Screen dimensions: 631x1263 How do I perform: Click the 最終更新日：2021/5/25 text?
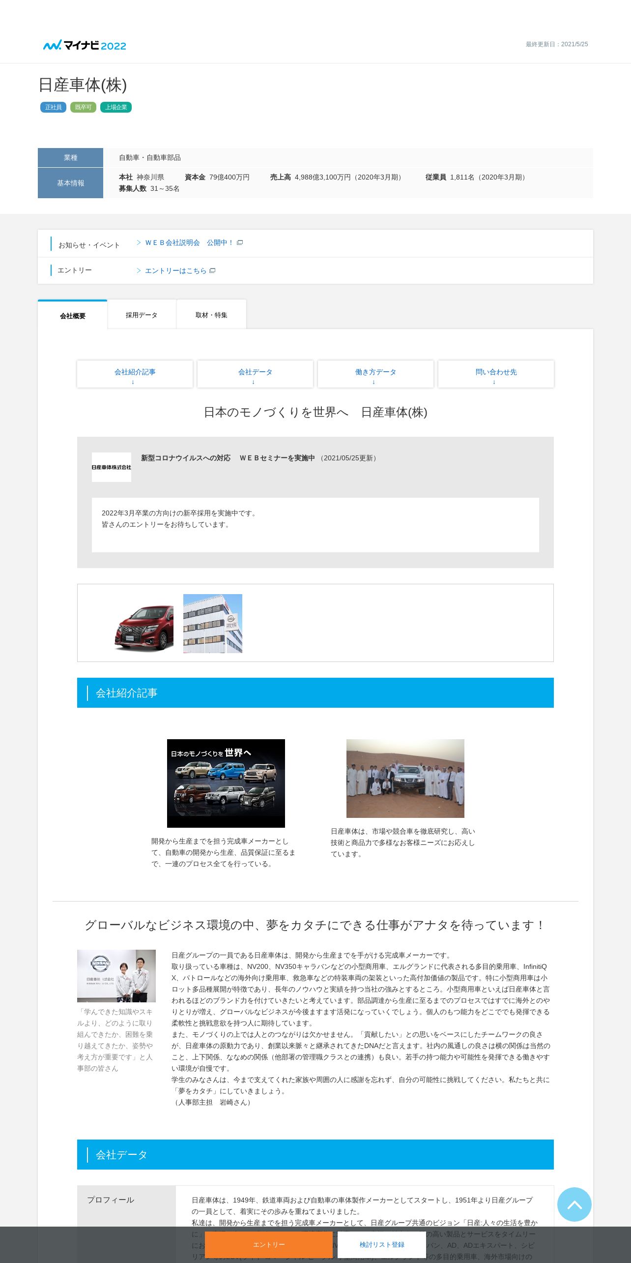pyautogui.click(x=557, y=44)
